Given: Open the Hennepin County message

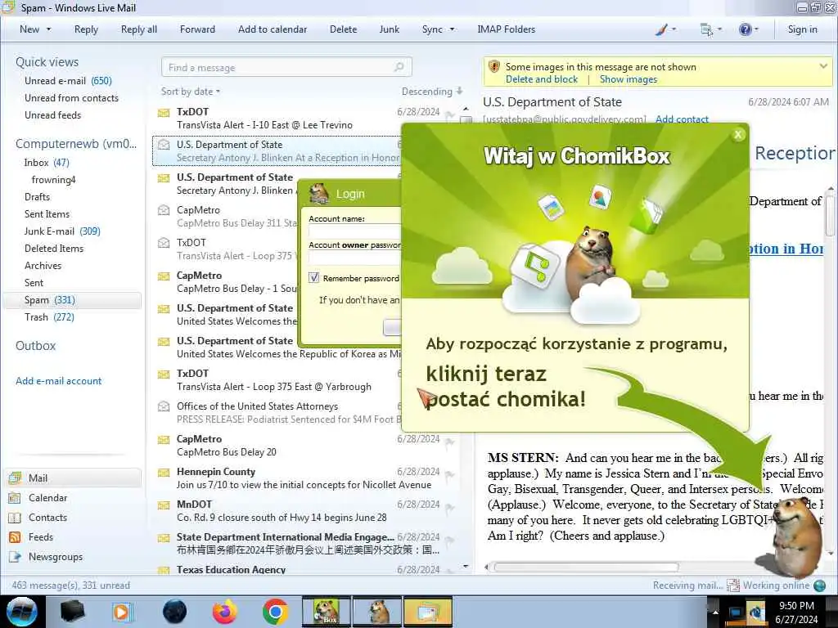Looking at the screenshot, I should [304, 478].
